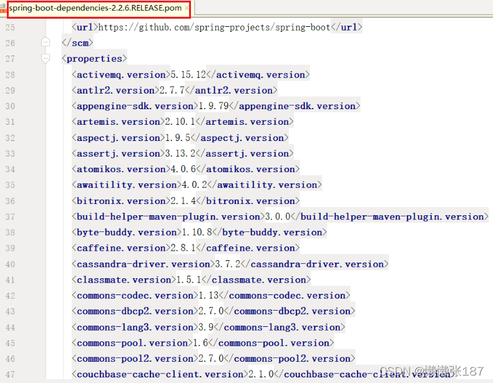Close the spring-boot-dependencies pom tab

(x=187, y=8)
